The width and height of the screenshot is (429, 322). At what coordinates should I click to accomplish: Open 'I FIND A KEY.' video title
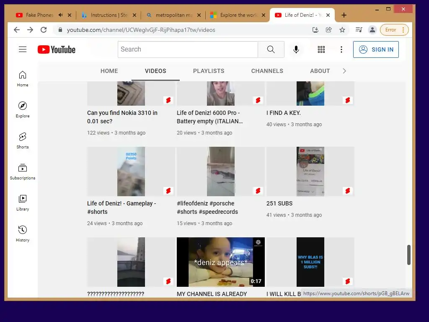coord(284,113)
